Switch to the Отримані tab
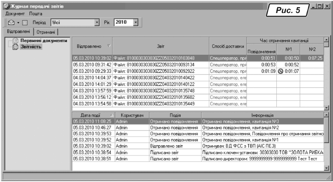 click(x=47, y=31)
